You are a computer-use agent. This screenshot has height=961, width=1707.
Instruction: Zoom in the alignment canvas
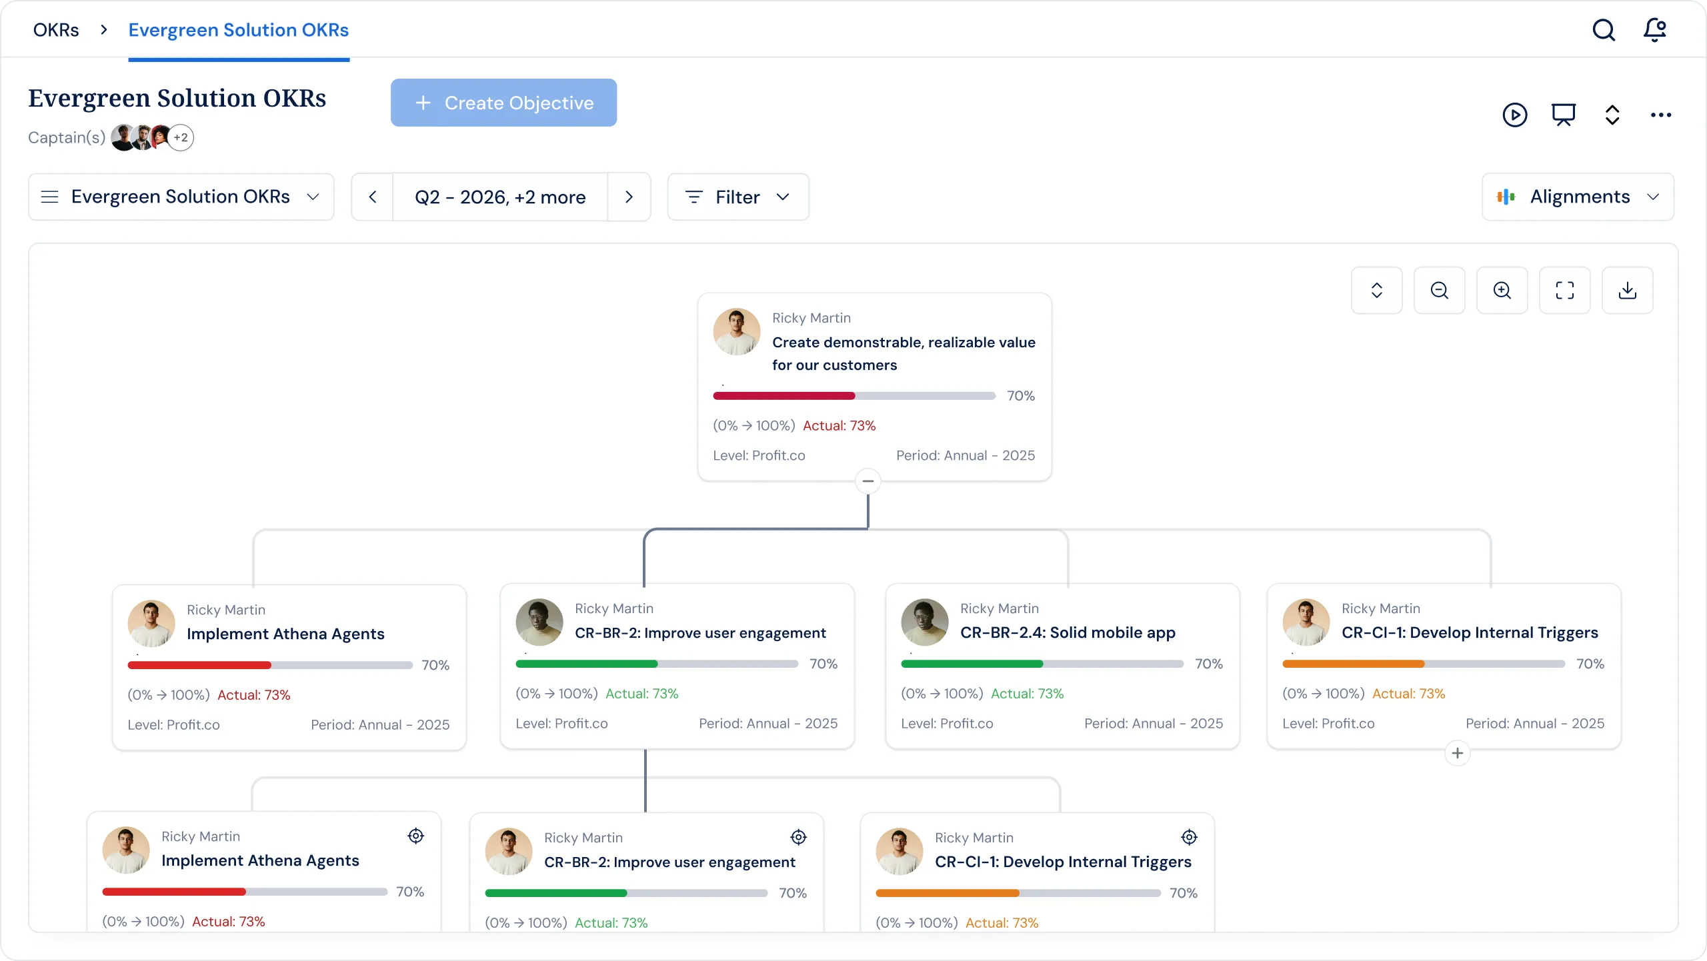(1502, 291)
